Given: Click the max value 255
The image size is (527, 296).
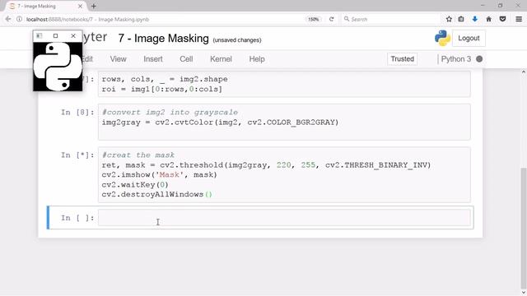Looking at the screenshot, I should [308, 165].
